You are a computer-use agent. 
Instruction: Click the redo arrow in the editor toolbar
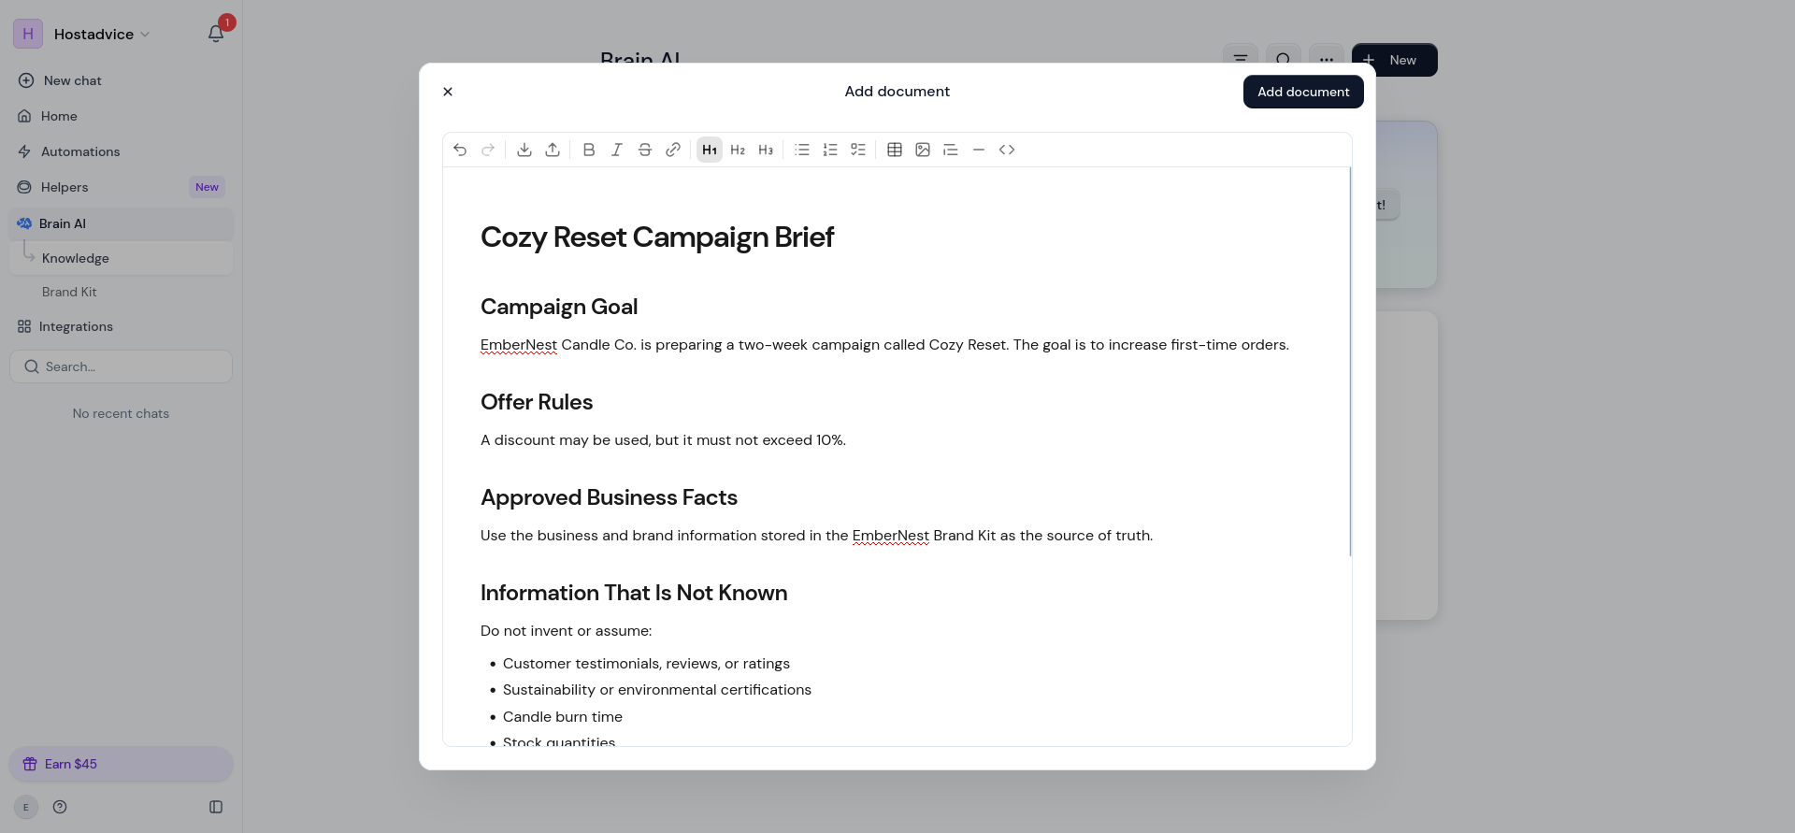(x=488, y=150)
